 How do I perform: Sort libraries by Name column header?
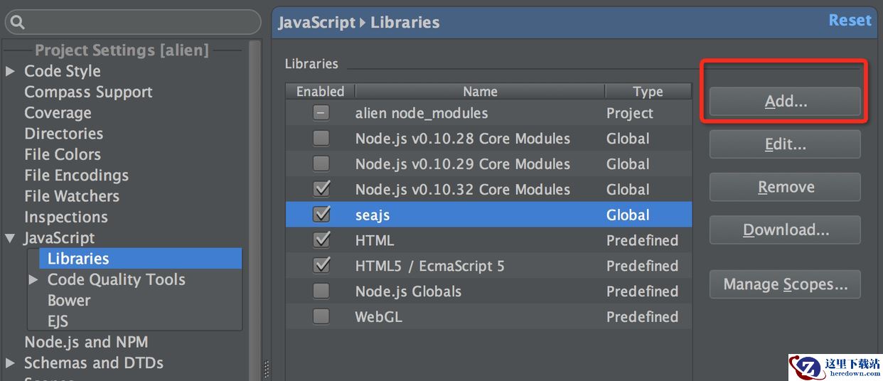(480, 92)
